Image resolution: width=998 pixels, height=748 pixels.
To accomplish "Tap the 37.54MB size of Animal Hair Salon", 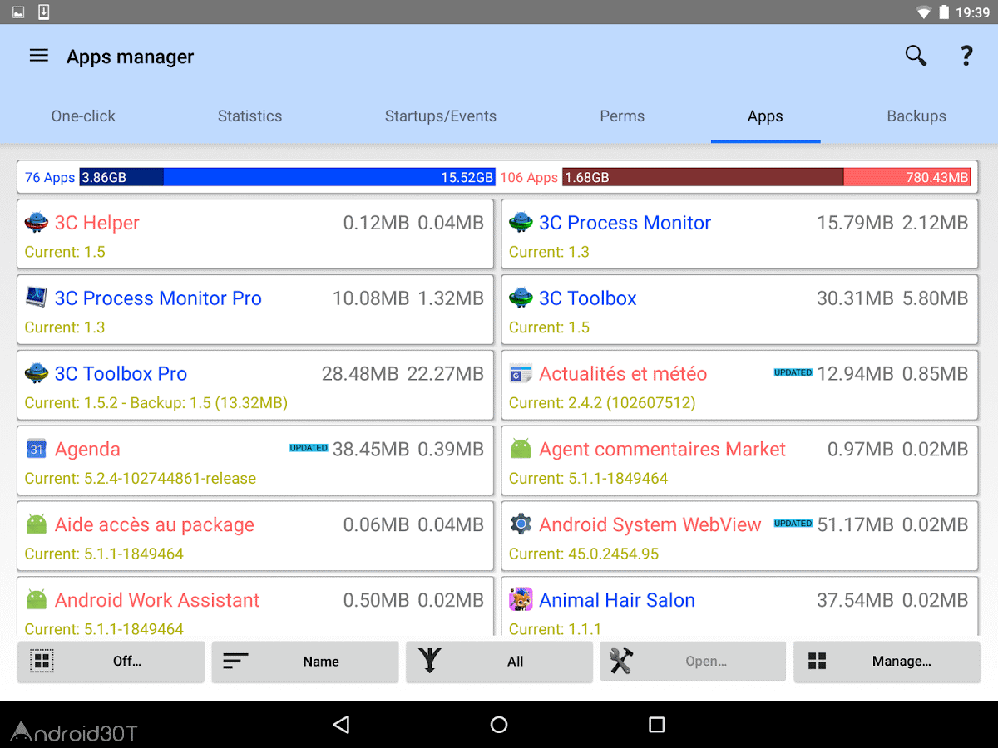I will (x=855, y=600).
